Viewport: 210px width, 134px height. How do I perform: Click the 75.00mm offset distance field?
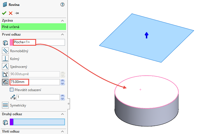(35, 82)
